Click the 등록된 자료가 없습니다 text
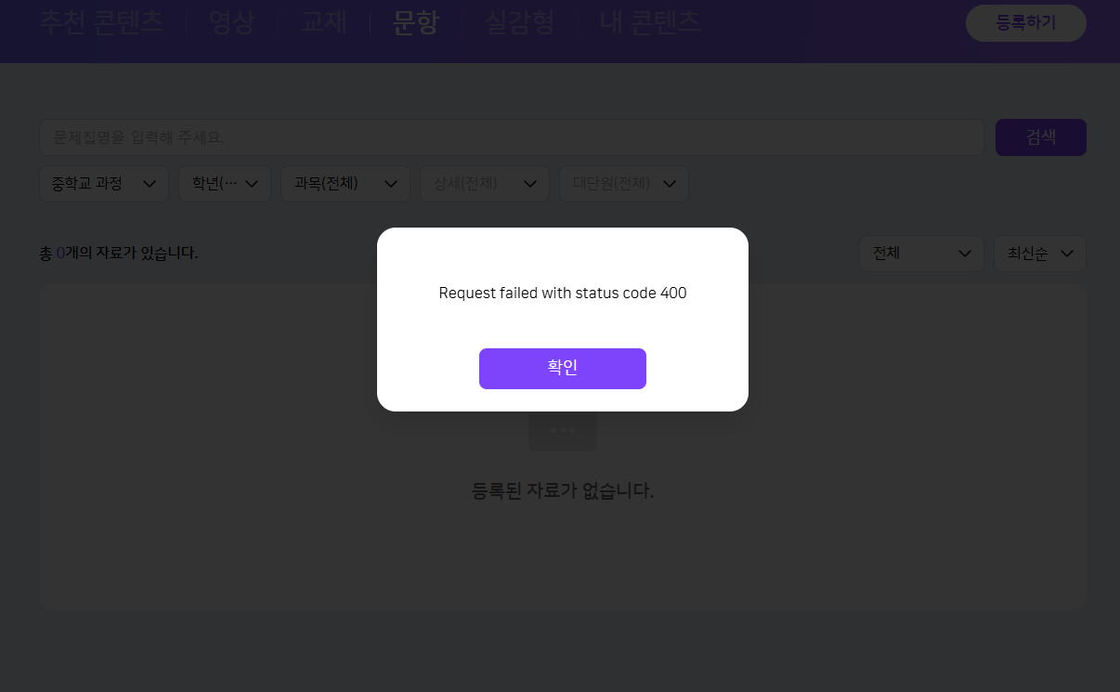This screenshot has height=692, width=1120. coord(563,491)
